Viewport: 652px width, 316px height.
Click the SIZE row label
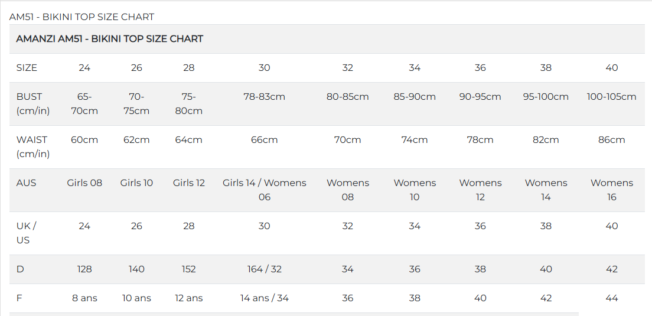click(27, 68)
